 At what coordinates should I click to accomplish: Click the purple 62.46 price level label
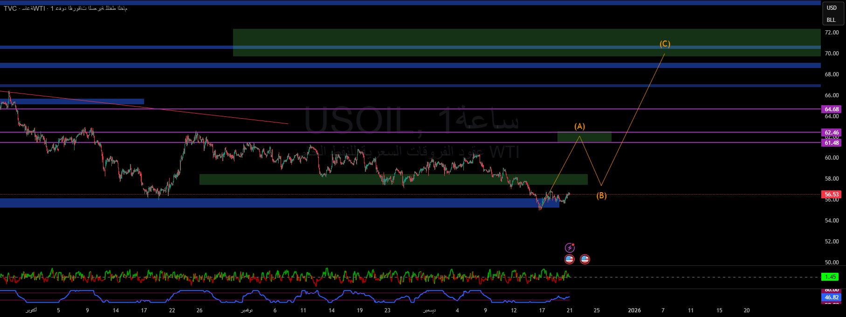point(832,133)
